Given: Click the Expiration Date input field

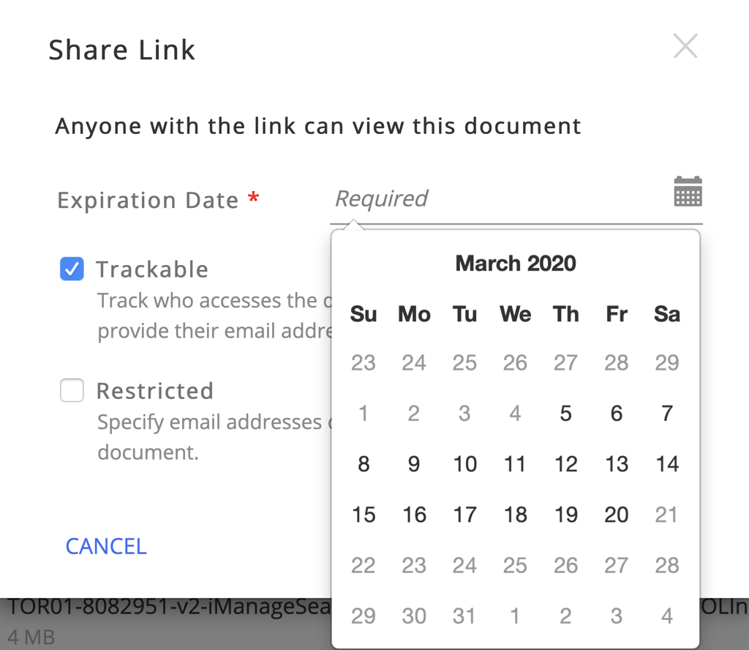Looking at the screenshot, I should (x=497, y=199).
